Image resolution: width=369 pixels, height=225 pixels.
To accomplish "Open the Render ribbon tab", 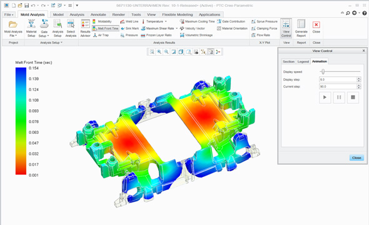I will coord(119,14).
